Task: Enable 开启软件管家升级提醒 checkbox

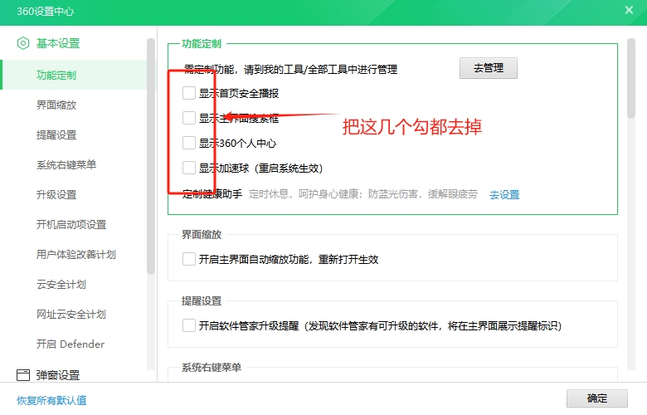Action: coord(189,326)
